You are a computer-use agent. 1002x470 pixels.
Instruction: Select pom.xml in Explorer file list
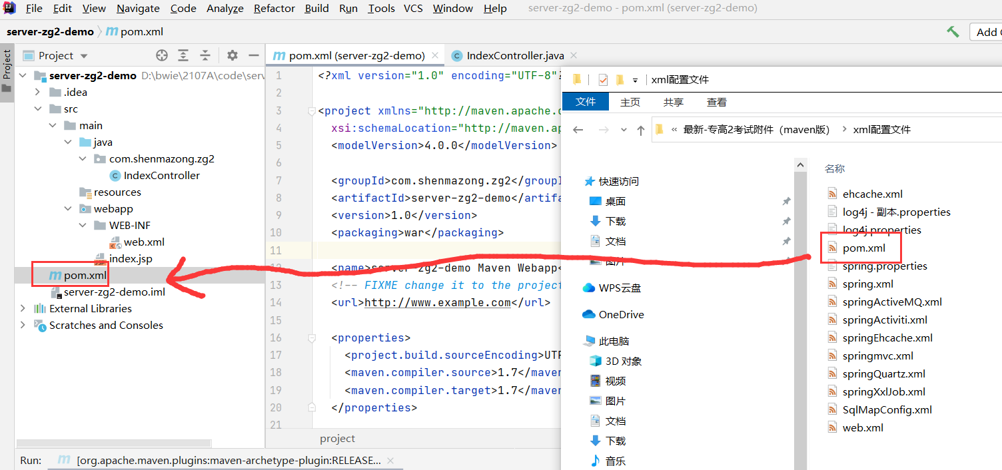point(863,248)
